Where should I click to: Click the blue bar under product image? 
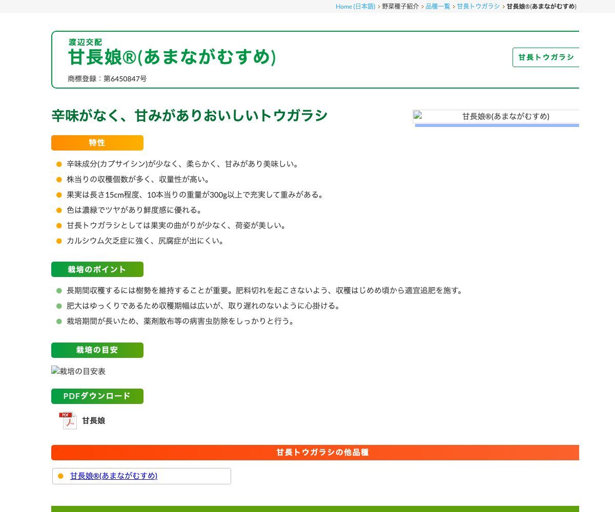(x=497, y=125)
